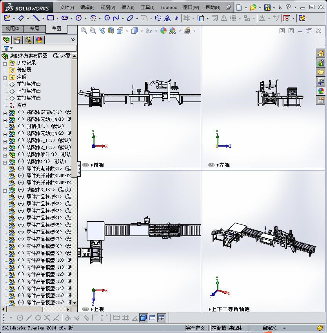Open the FeatureManager design tree tab icon
The image size is (327, 333).
pos(6,40)
